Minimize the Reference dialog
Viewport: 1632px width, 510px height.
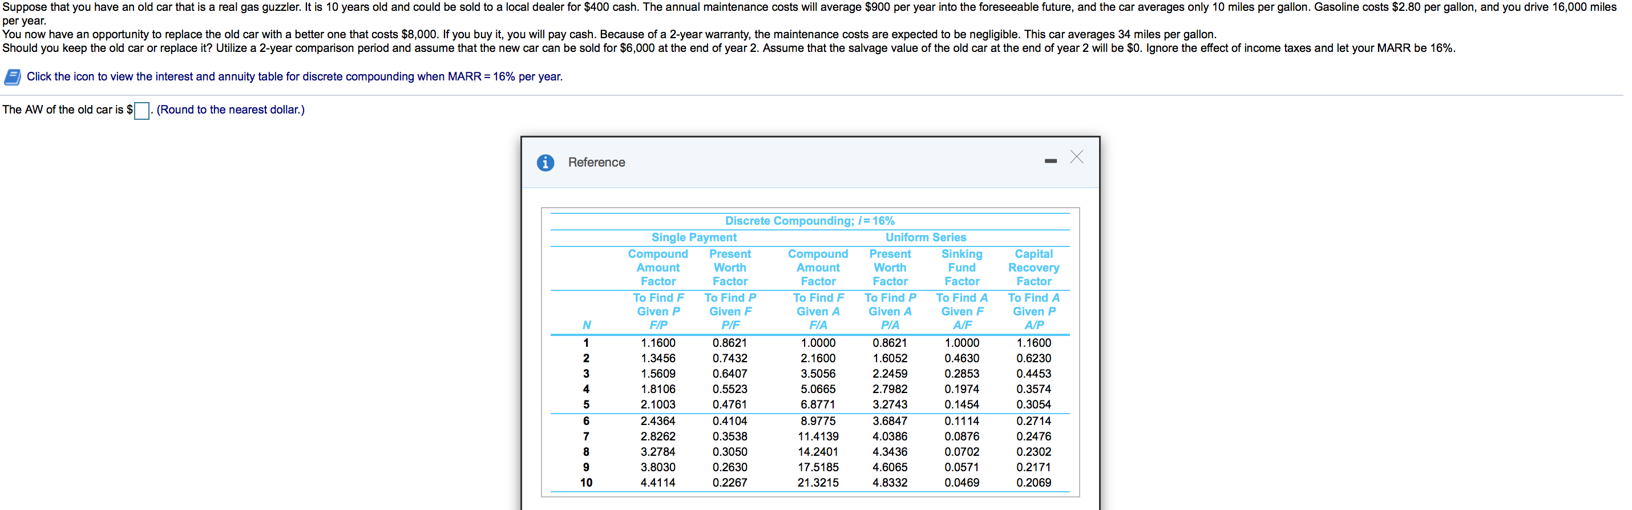coord(1051,161)
